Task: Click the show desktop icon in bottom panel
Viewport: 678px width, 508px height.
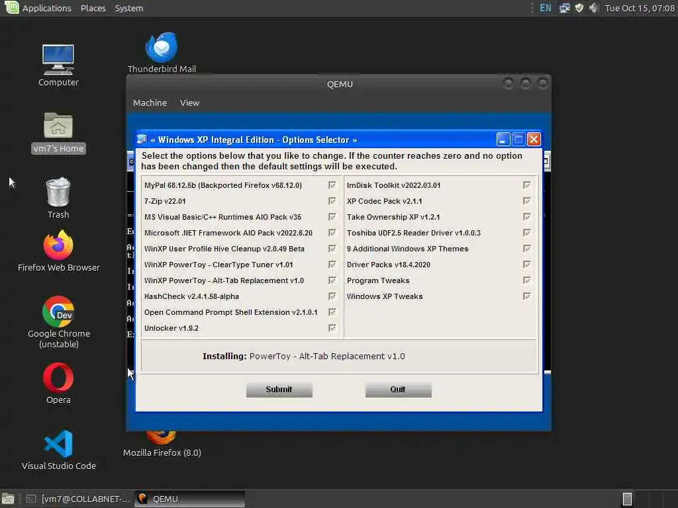Action: tap(8, 499)
